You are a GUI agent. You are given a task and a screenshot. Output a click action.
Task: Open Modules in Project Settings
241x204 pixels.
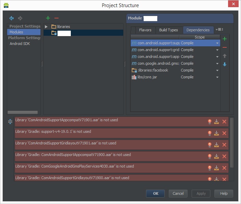point(24,32)
